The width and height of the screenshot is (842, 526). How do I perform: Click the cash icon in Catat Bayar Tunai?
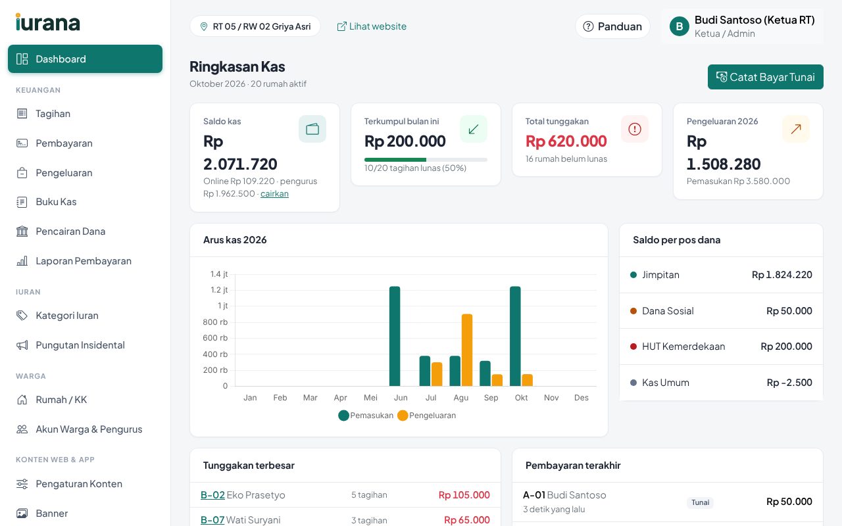(722, 77)
